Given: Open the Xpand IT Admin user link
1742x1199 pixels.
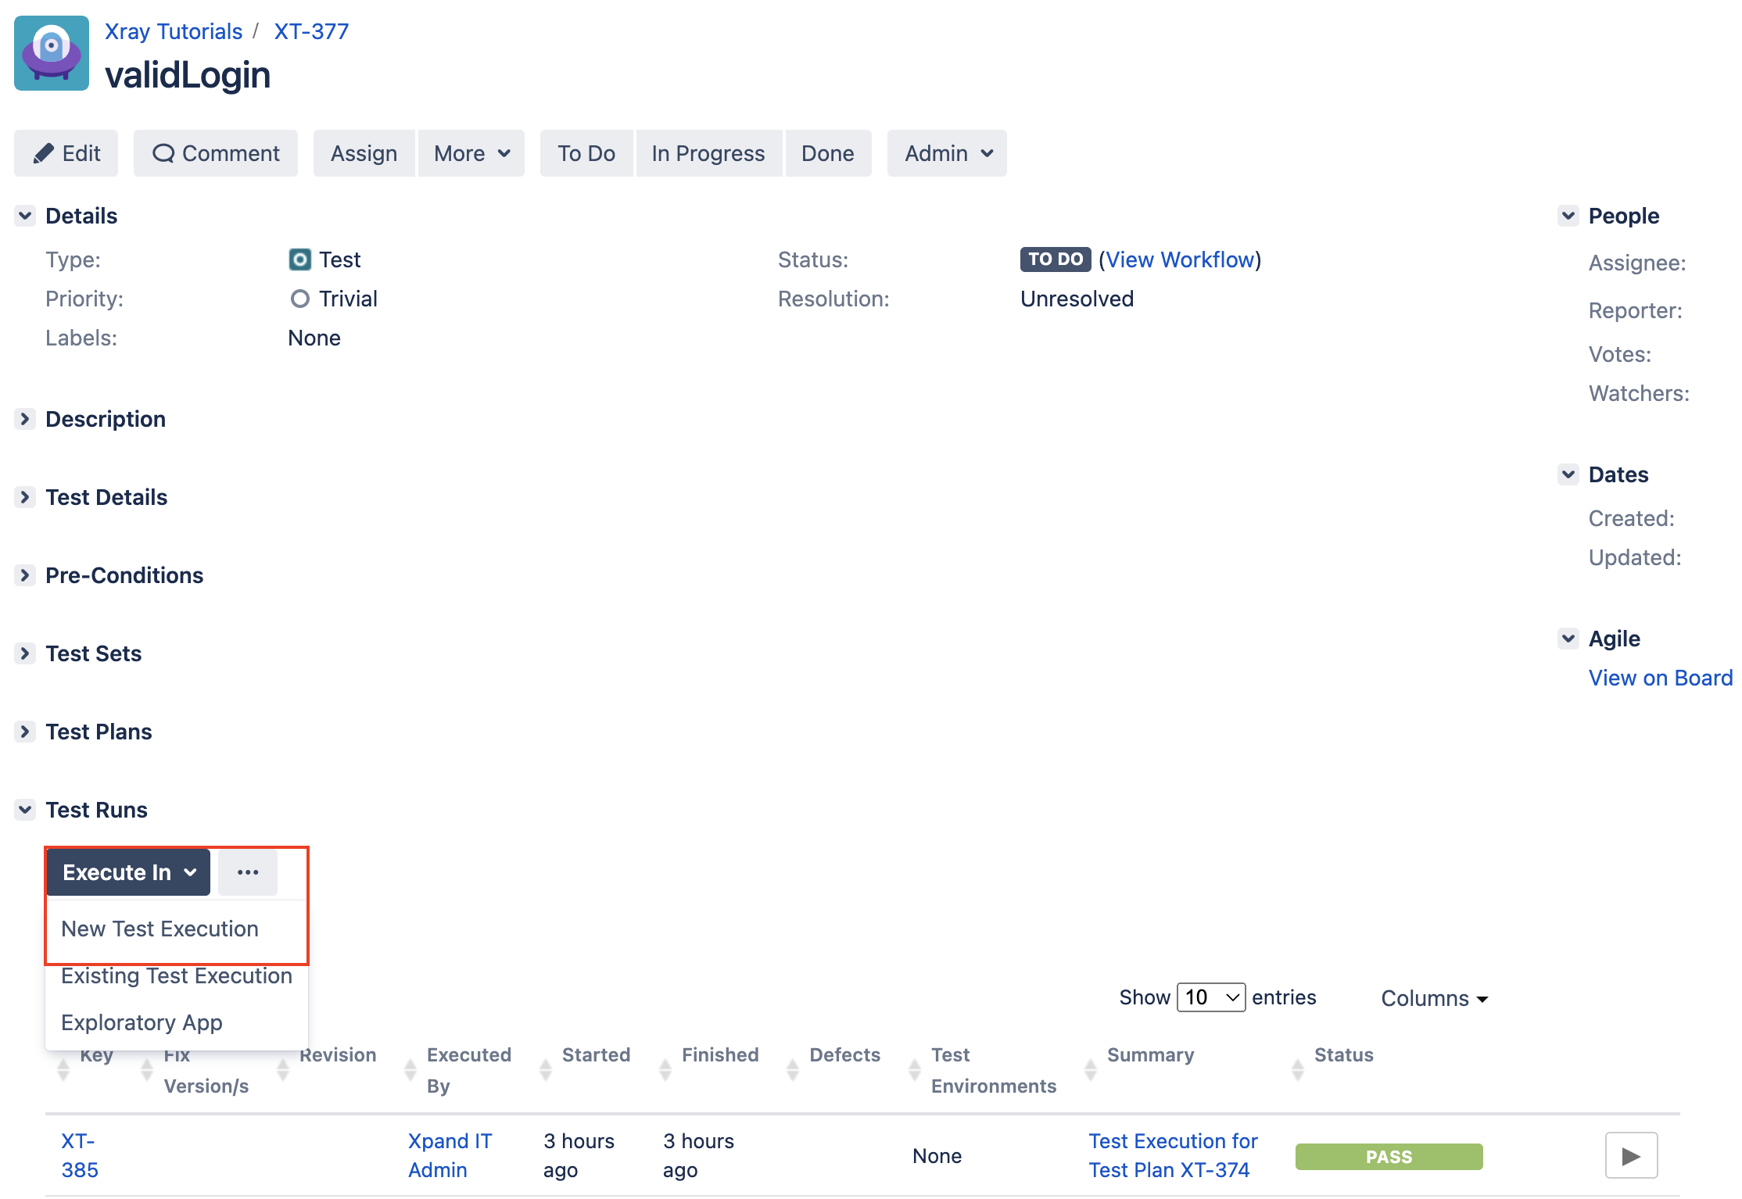Looking at the screenshot, I should (x=450, y=1155).
